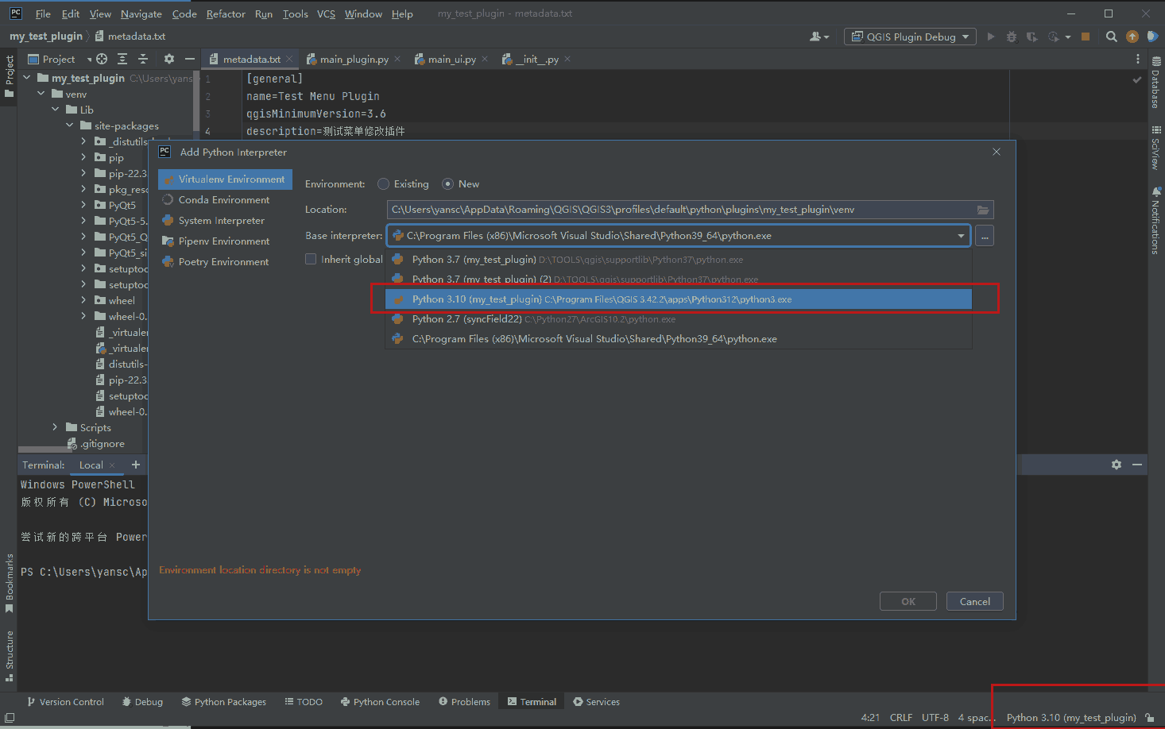Open terminal settings gear icon

pos(1117,465)
